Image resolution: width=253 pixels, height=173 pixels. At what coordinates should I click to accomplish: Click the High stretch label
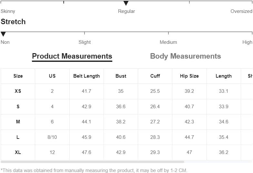[x=247, y=42]
